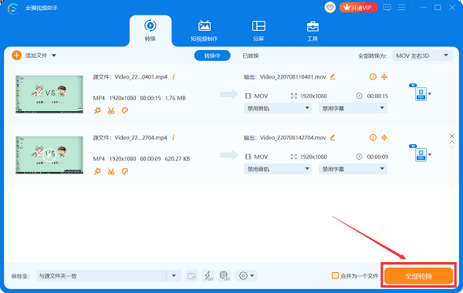
Task: Move Video_22...2704.mp4 down in list
Action: pos(451,147)
